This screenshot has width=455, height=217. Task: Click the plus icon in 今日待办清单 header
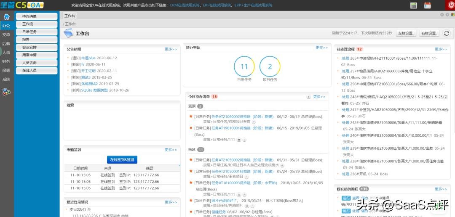click(x=308, y=97)
